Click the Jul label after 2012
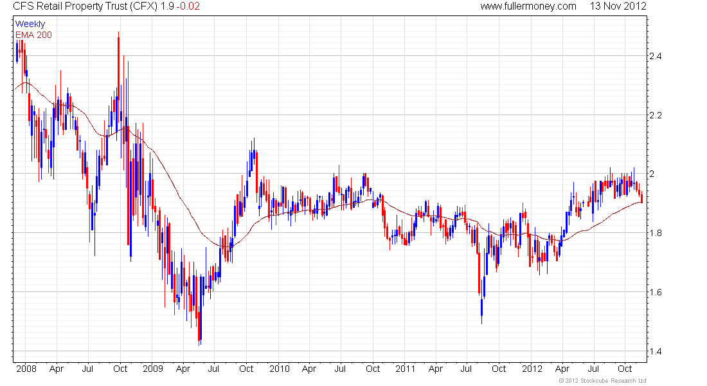Viewport: 707px width, 386px height. coord(593,369)
